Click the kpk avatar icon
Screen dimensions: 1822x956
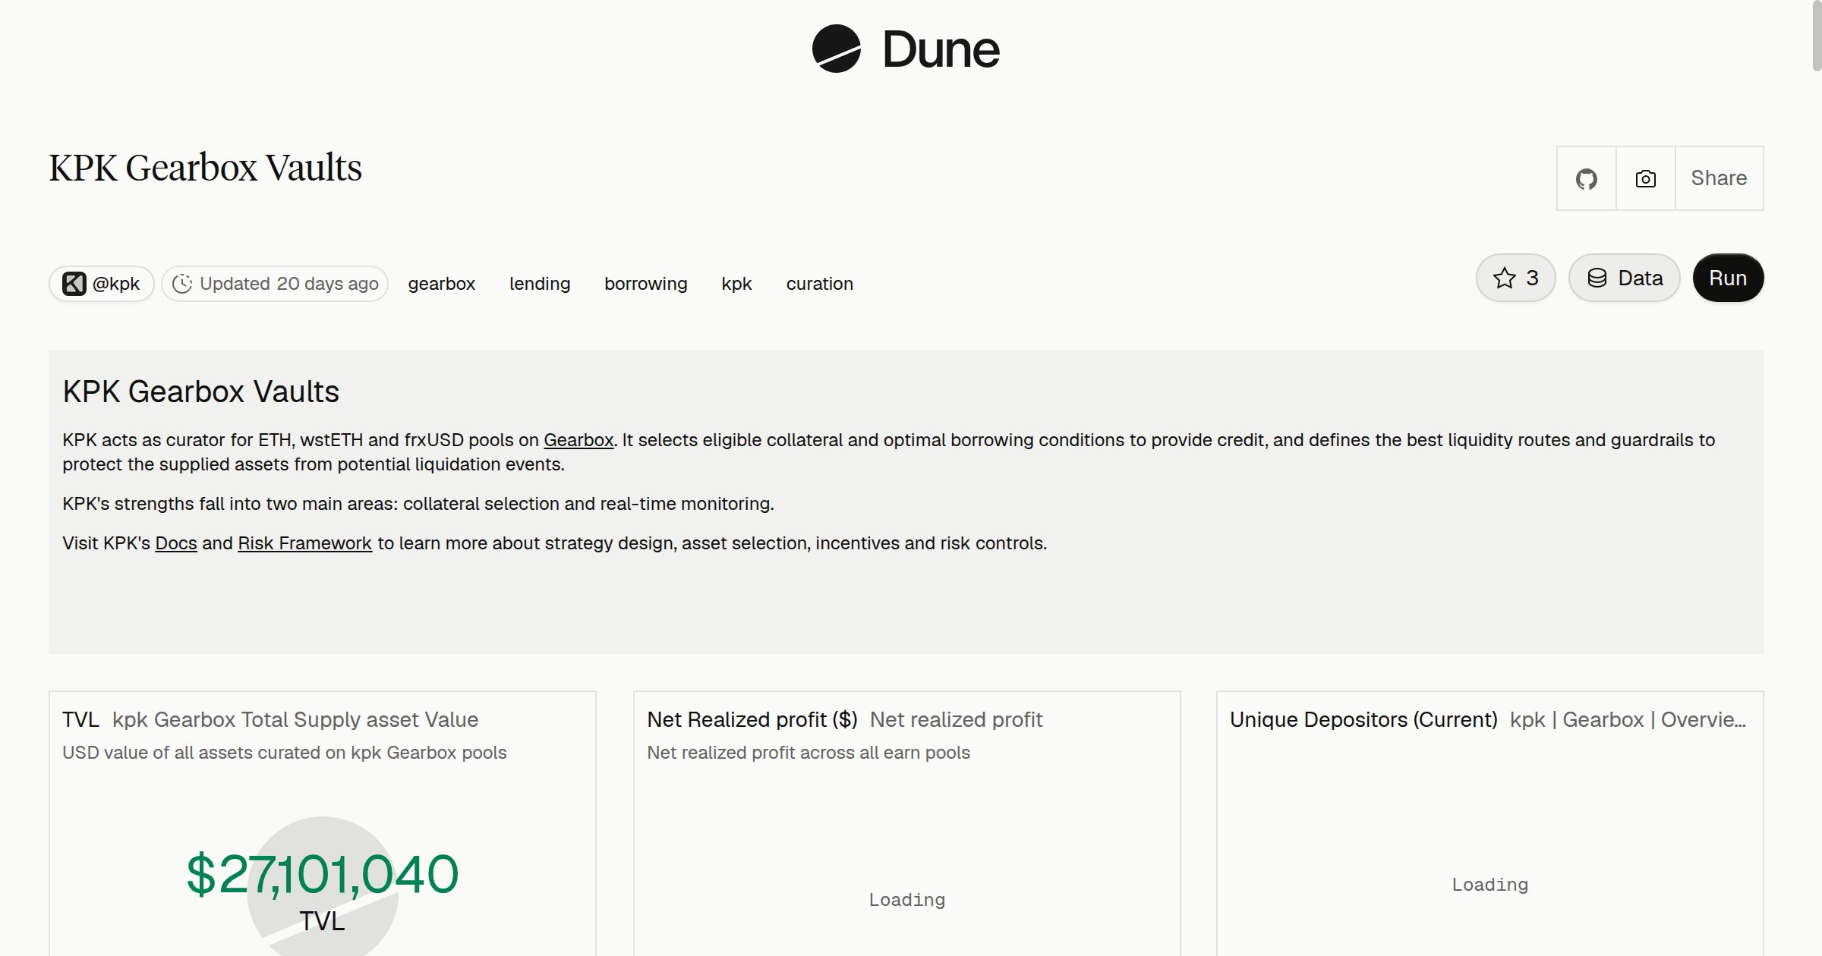74,284
